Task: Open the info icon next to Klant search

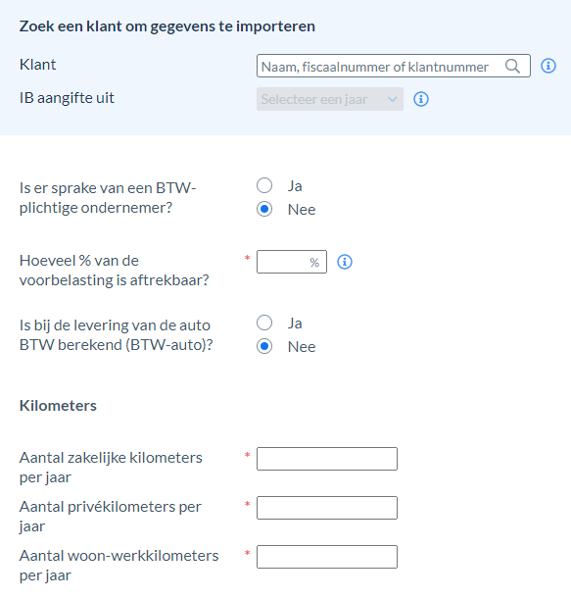Action: pos(548,66)
